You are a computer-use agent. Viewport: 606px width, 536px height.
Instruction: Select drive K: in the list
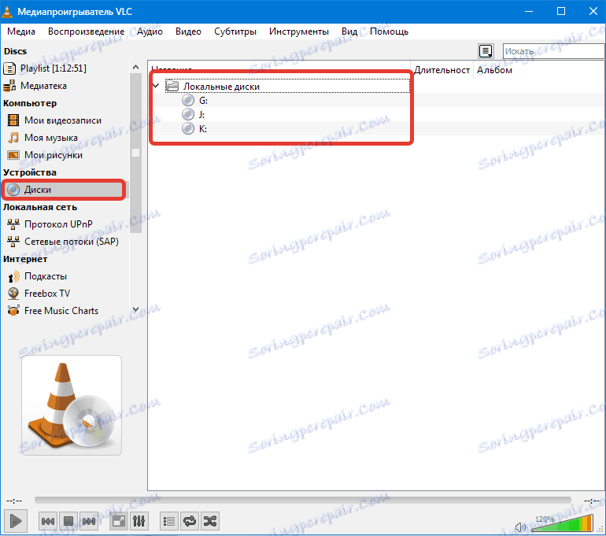(x=203, y=128)
